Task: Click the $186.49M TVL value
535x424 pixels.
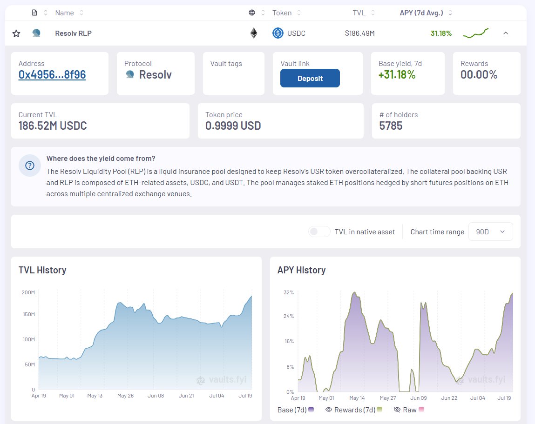Action: click(x=359, y=33)
